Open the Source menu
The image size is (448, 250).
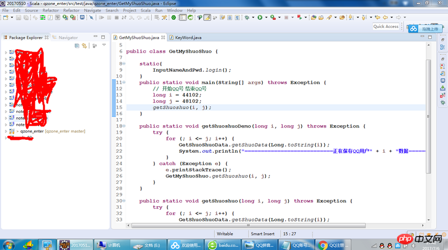[31, 10]
